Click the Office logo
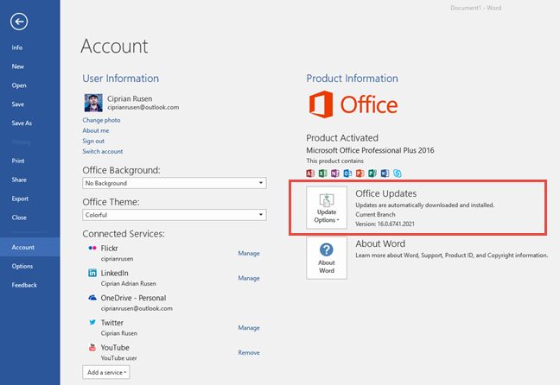The height and width of the screenshot is (385, 560). [353, 104]
